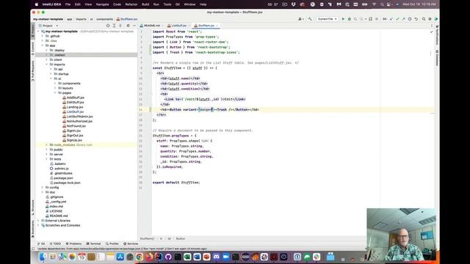The height and width of the screenshot is (264, 470).
Task: Toggle the Database side tool button
Action: pos(437,58)
